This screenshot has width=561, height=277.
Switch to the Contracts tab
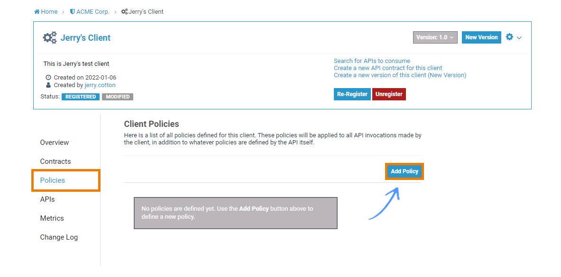[55, 161]
